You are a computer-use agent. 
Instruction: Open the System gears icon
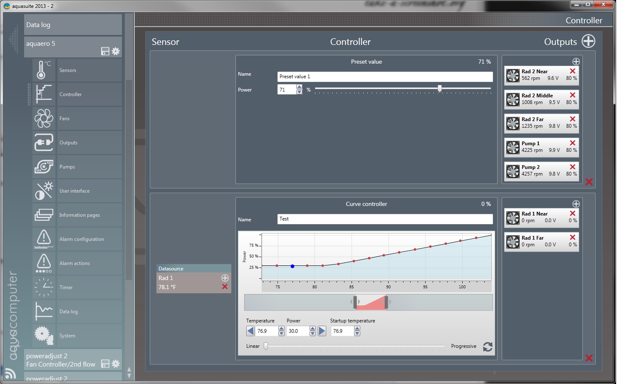click(x=44, y=335)
